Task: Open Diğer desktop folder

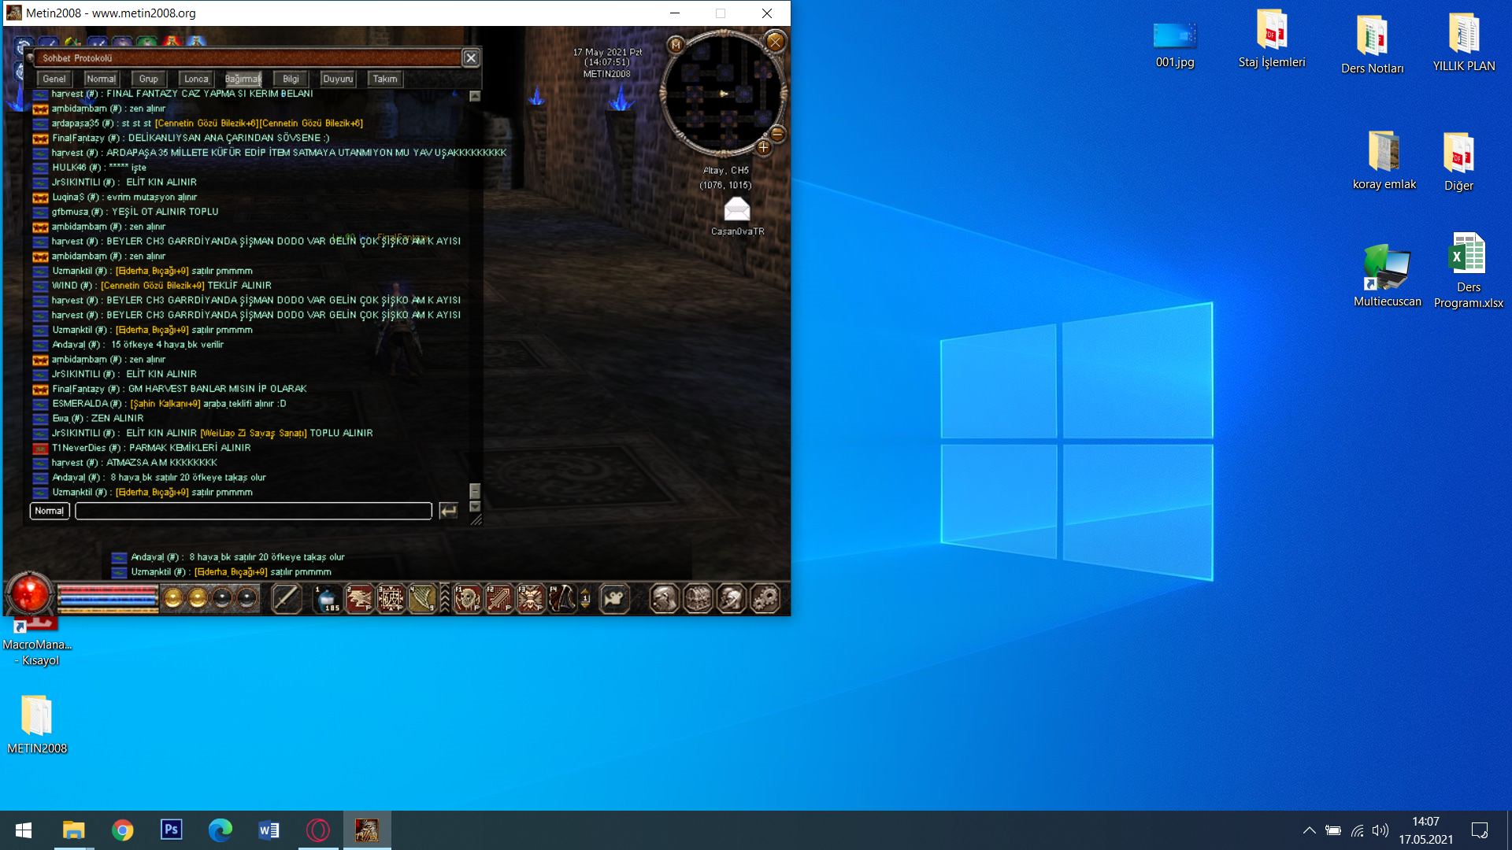Action: (1458, 161)
